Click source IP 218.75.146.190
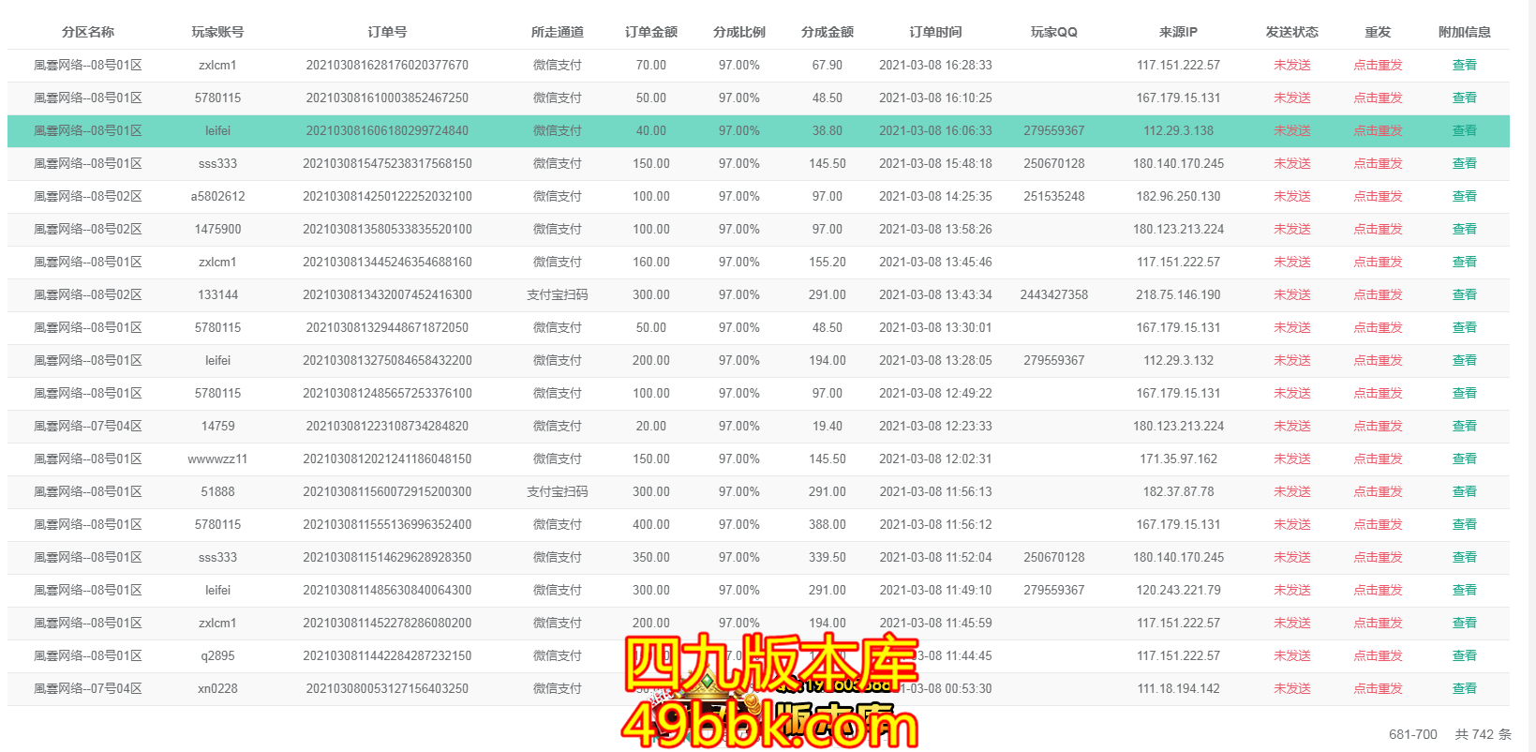1536x752 pixels. [x=1178, y=295]
